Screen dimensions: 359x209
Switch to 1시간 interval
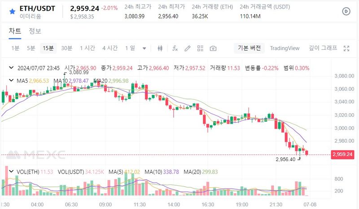click(87, 48)
